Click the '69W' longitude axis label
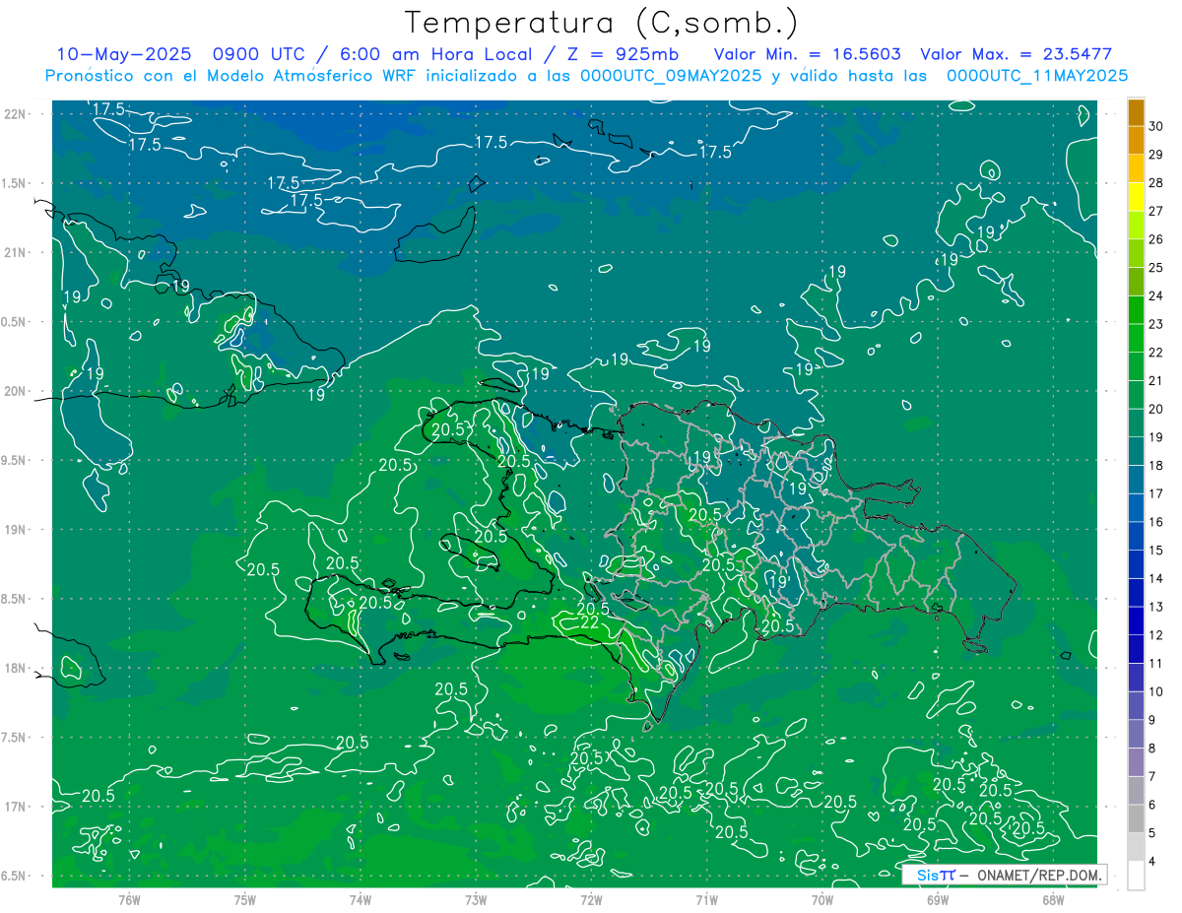The width and height of the screenshot is (1182, 913). click(x=938, y=899)
